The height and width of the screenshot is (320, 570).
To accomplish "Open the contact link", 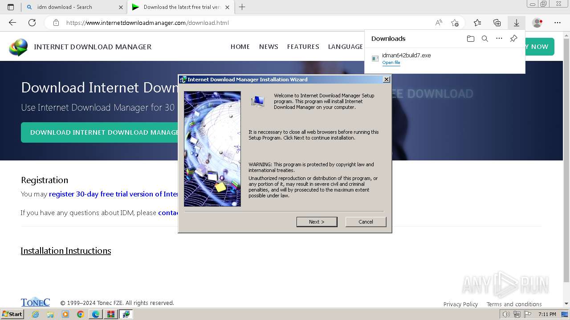I will 168,213.
